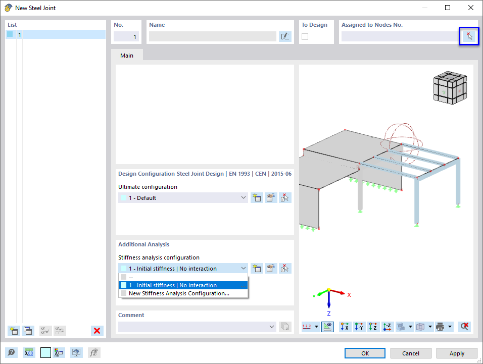Set the view in -Y direction
The image size is (483, 364).
pos(359,327)
